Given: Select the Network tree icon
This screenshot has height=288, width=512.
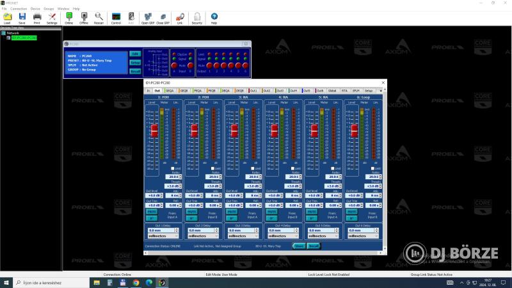Looking at the screenshot, I should pos(4,33).
